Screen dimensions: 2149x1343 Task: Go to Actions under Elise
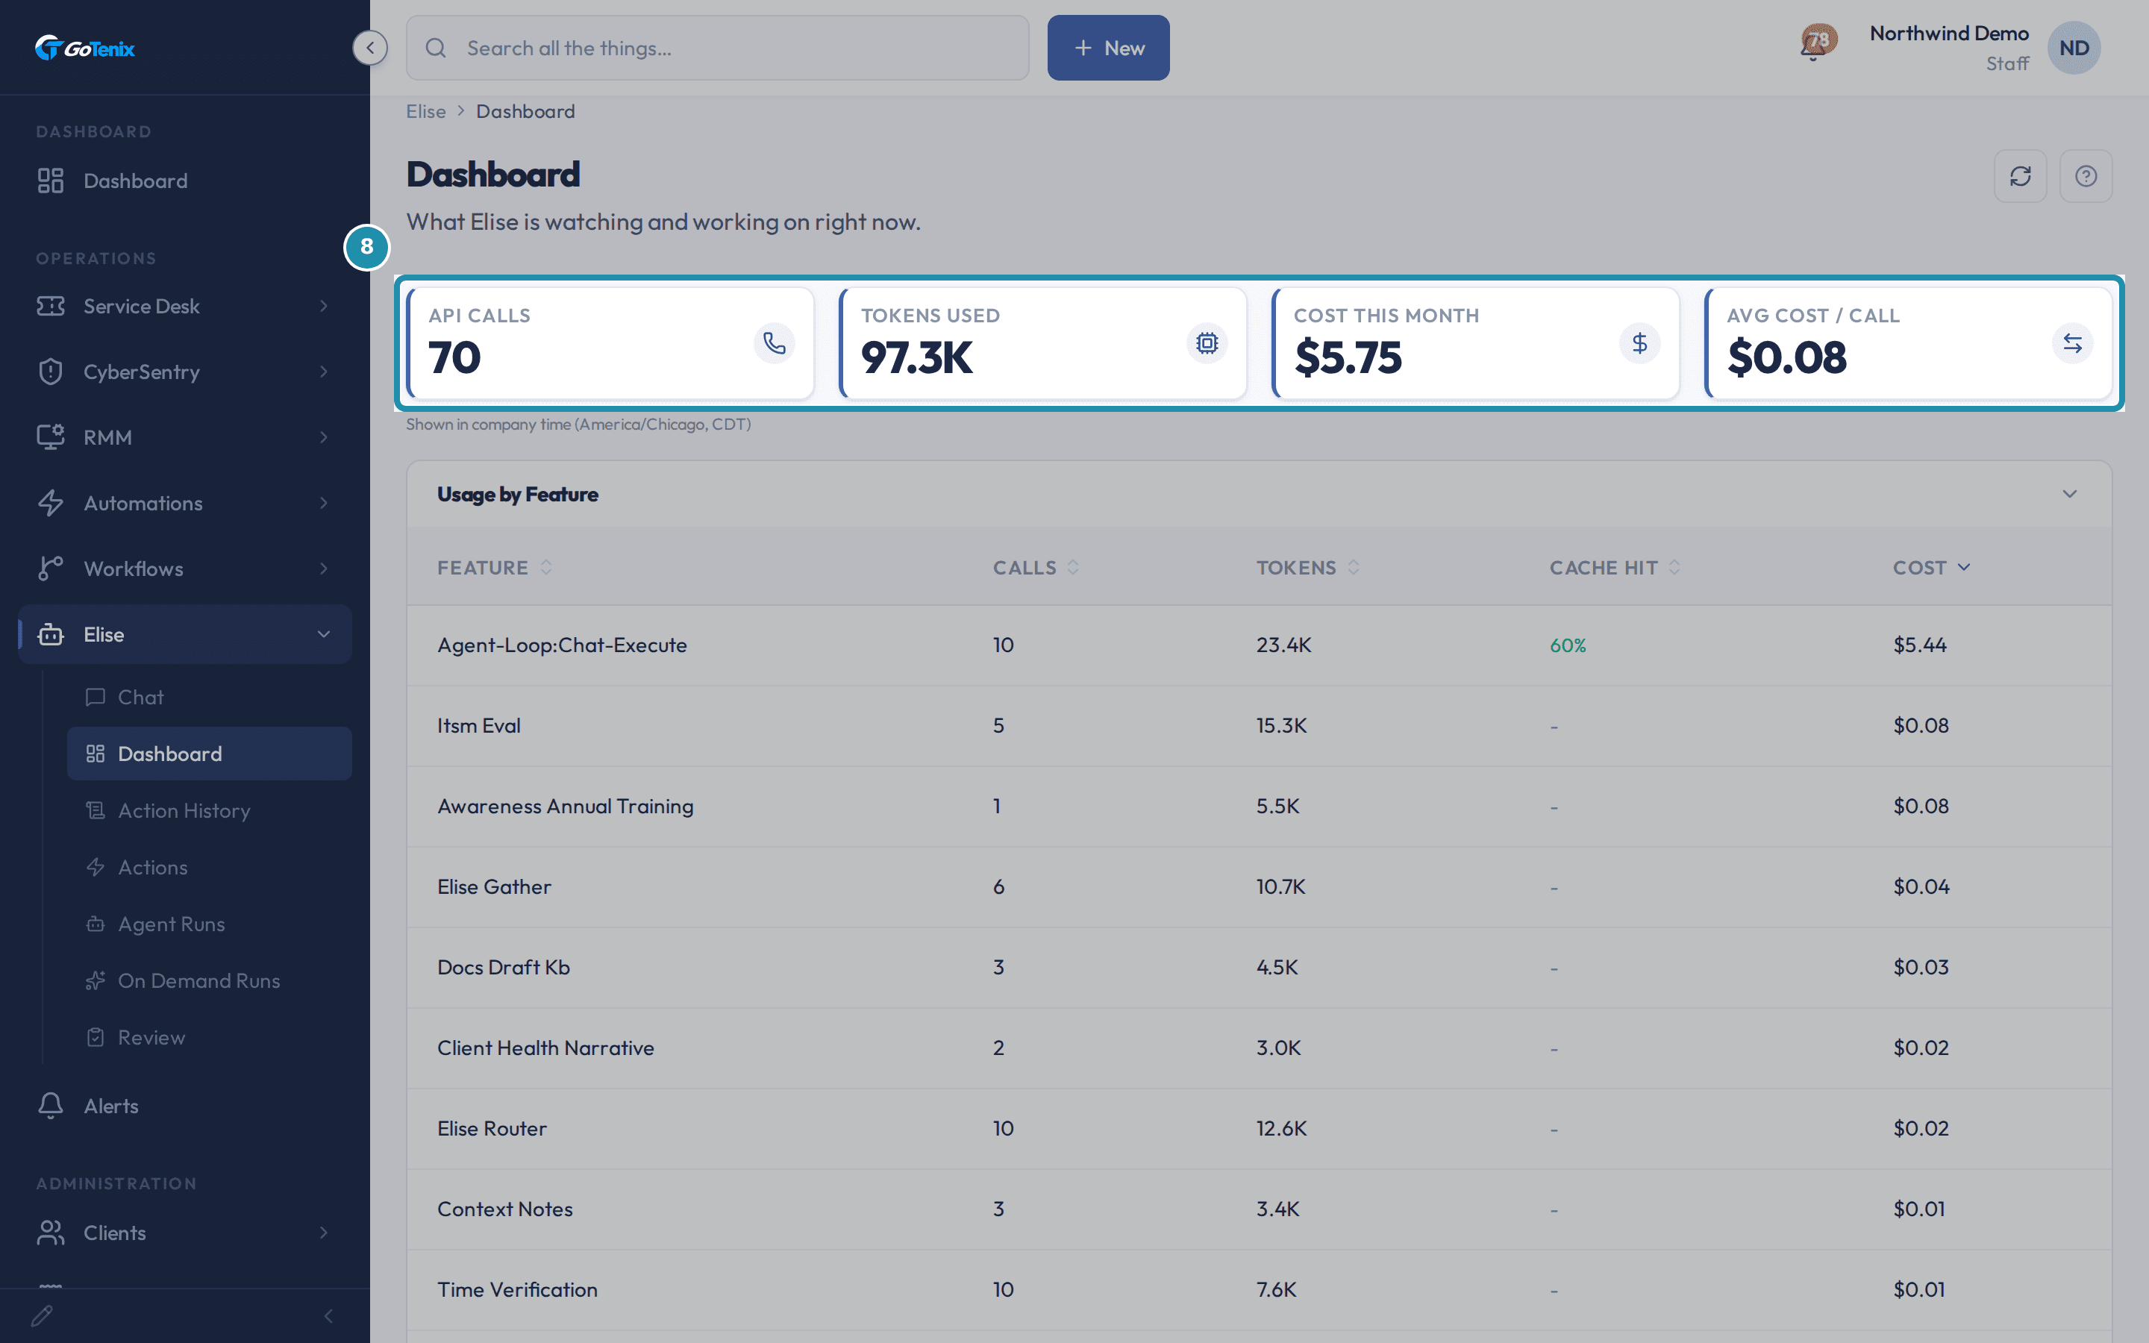tap(210, 867)
